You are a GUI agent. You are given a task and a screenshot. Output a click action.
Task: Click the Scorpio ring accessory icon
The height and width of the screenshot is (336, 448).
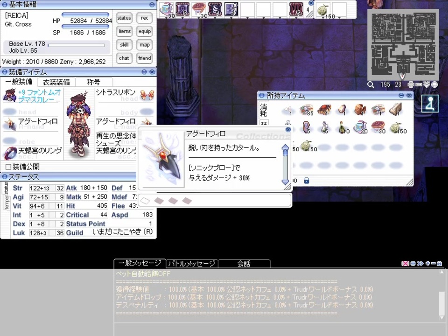[10, 153]
